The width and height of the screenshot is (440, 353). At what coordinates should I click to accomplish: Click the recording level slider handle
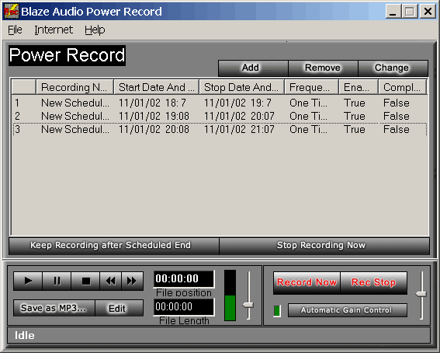pyautogui.click(x=421, y=294)
